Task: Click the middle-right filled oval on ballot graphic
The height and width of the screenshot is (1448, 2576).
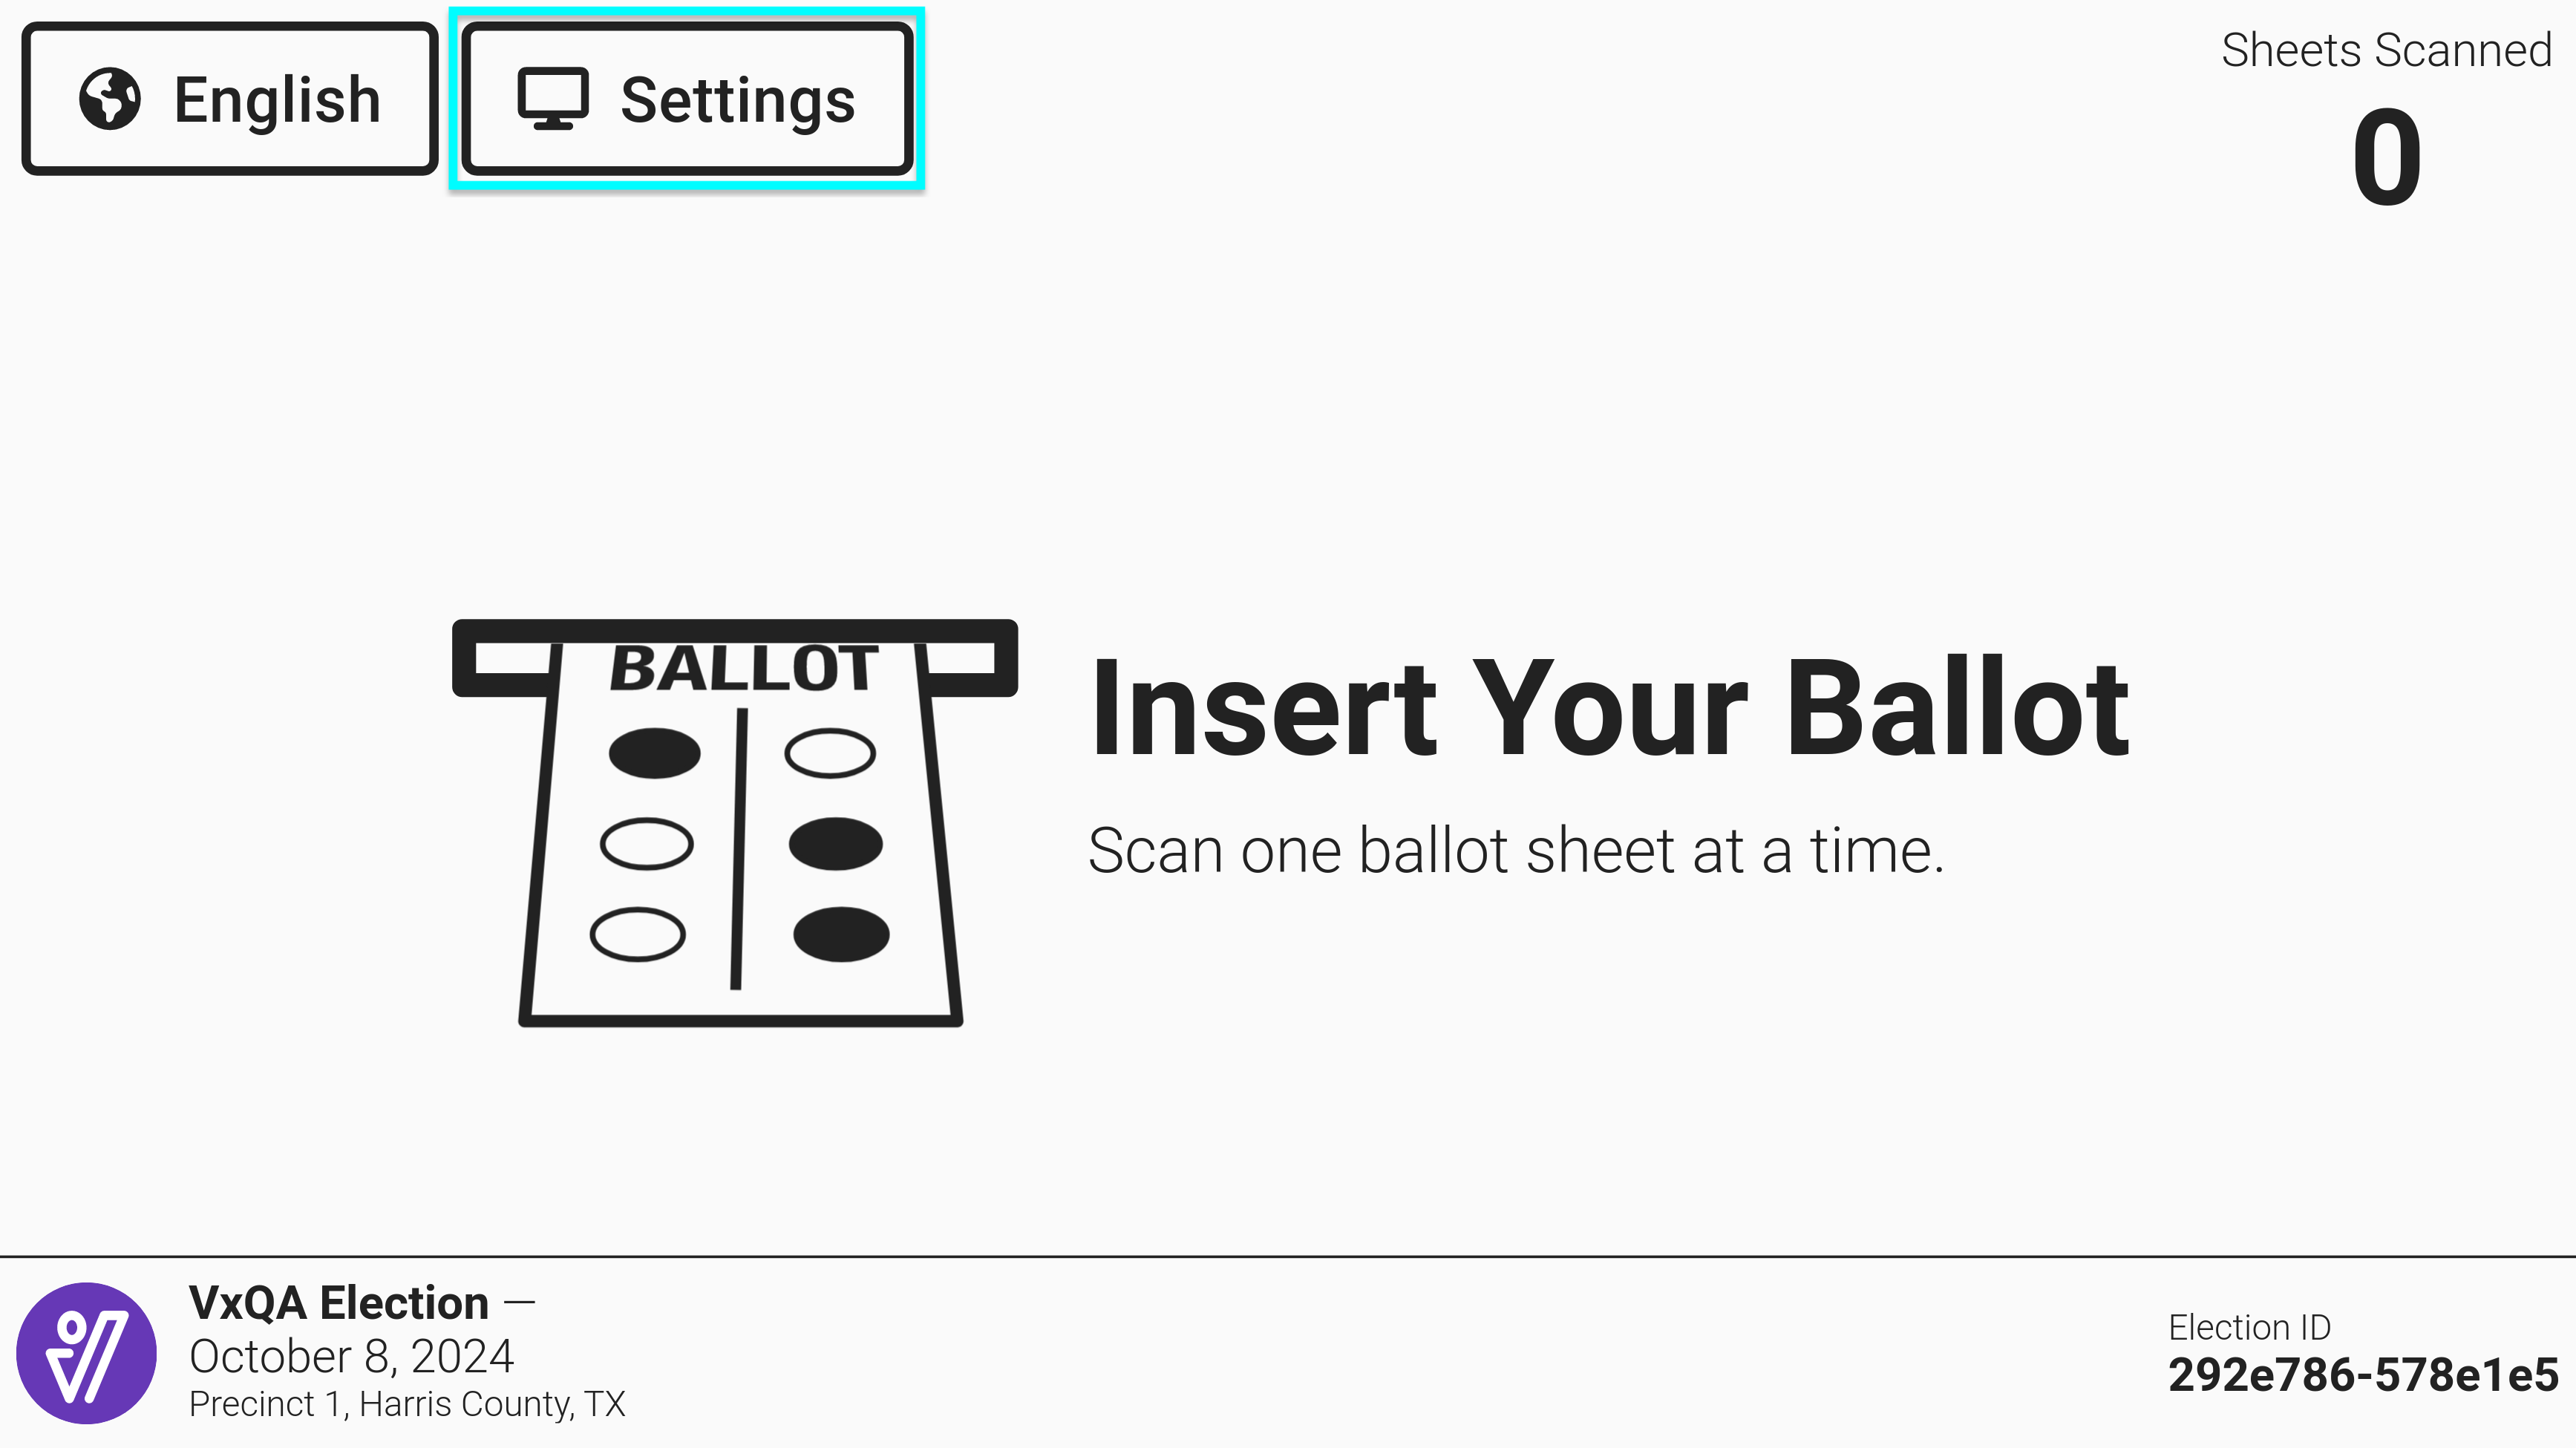Action: point(836,844)
